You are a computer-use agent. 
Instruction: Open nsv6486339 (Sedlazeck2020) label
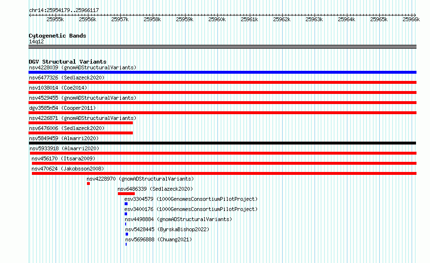pyautogui.click(x=155, y=189)
